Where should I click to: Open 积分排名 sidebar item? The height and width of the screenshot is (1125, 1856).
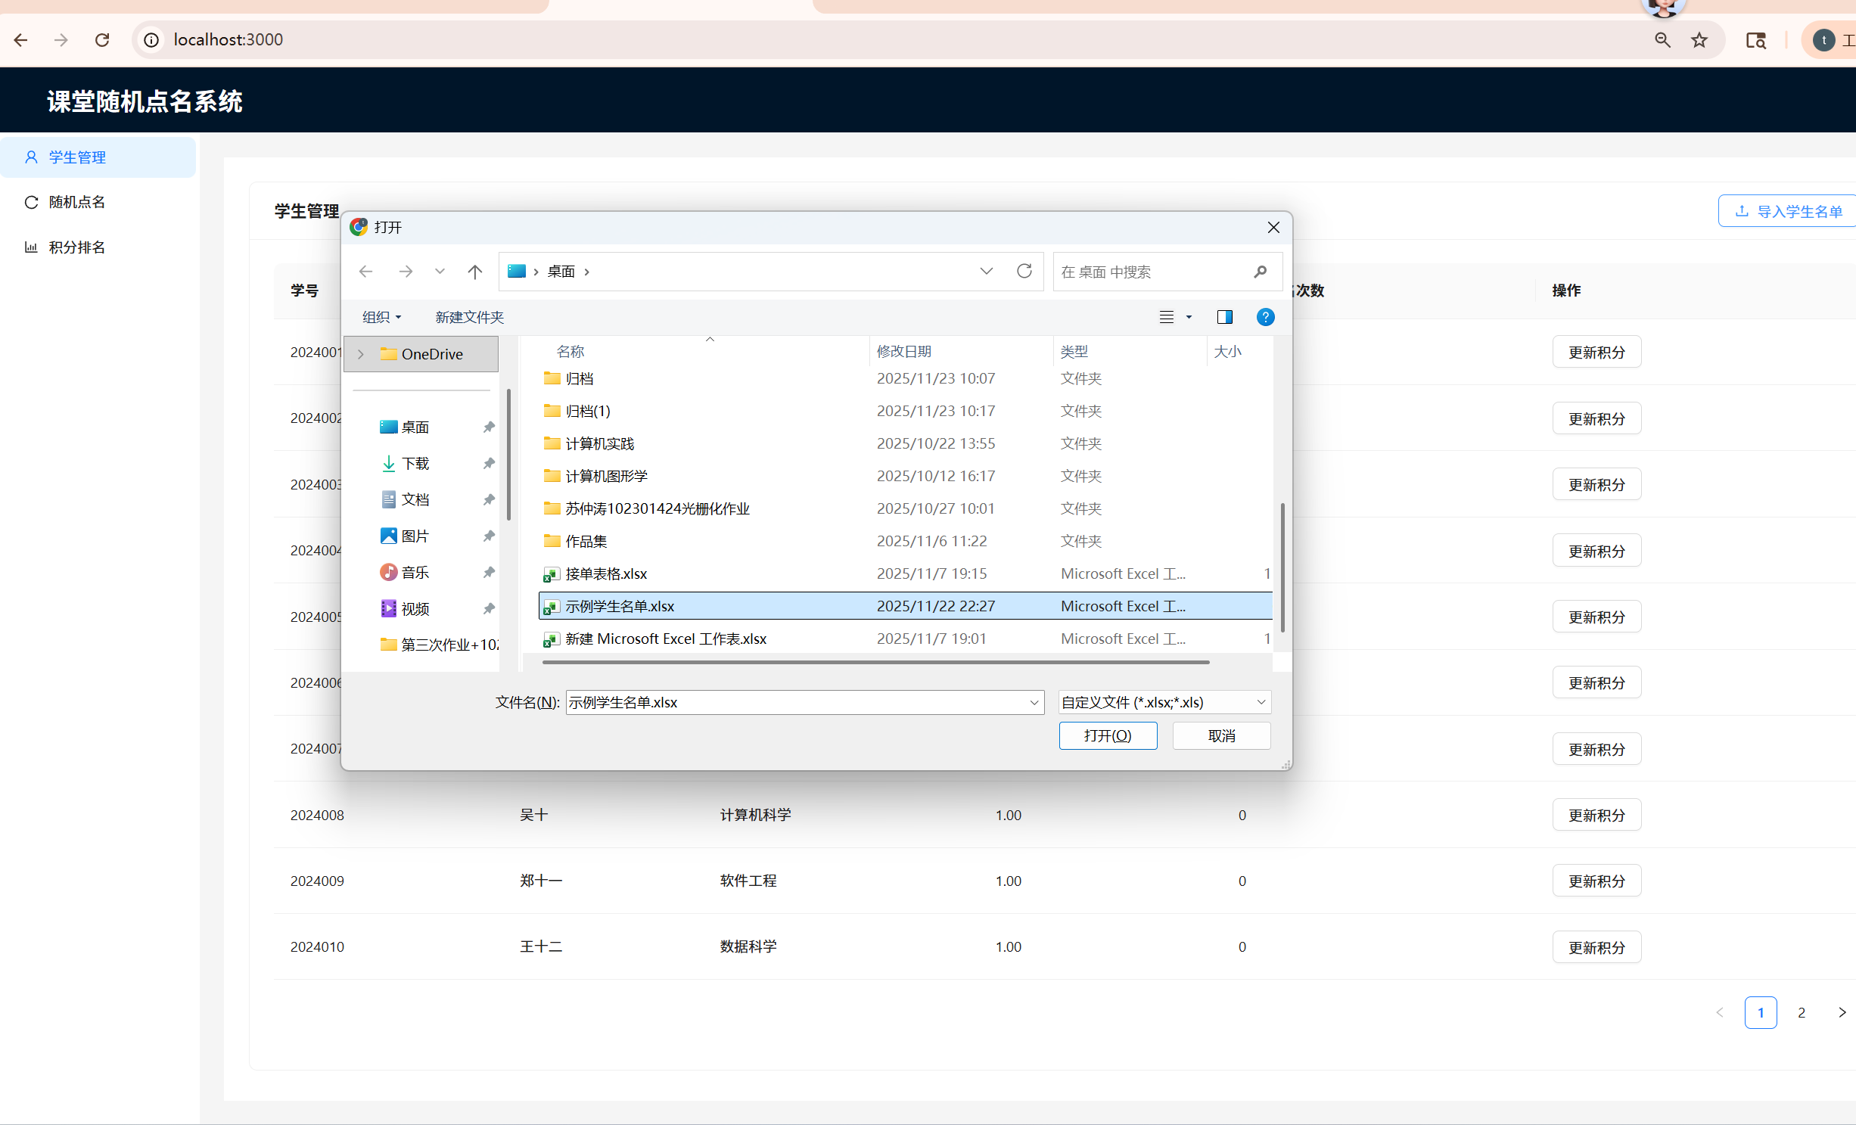click(x=76, y=247)
